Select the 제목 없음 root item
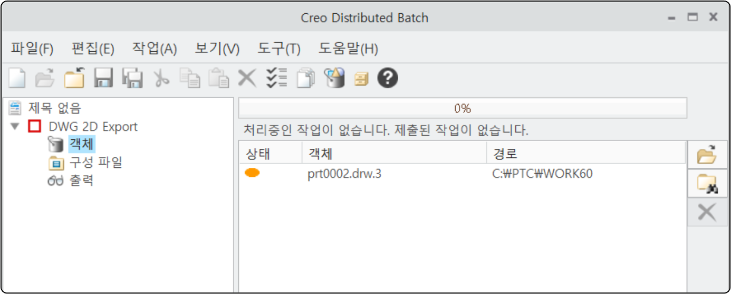 pyautogui.click(x=54, y=108)
